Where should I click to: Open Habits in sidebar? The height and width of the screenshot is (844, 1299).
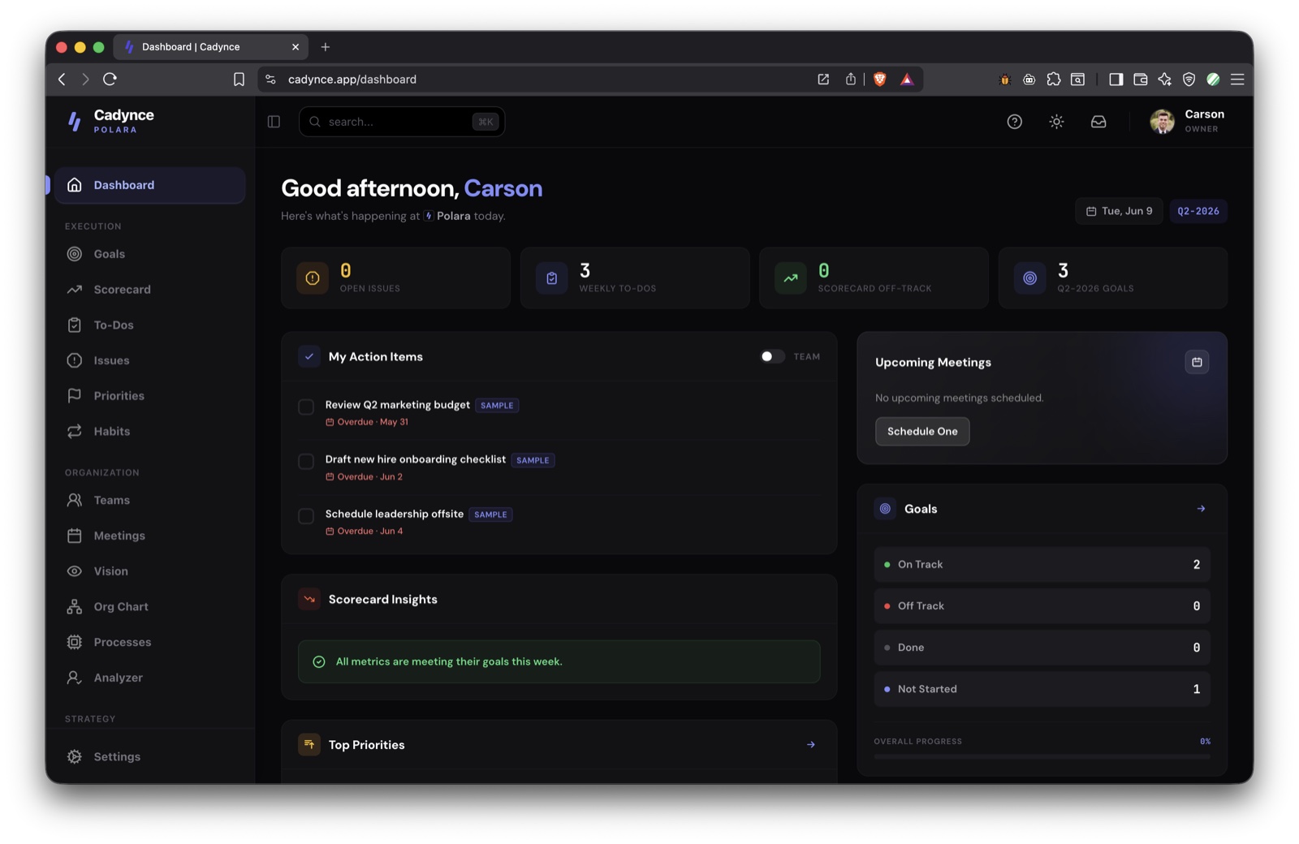(x=149, y=431)
